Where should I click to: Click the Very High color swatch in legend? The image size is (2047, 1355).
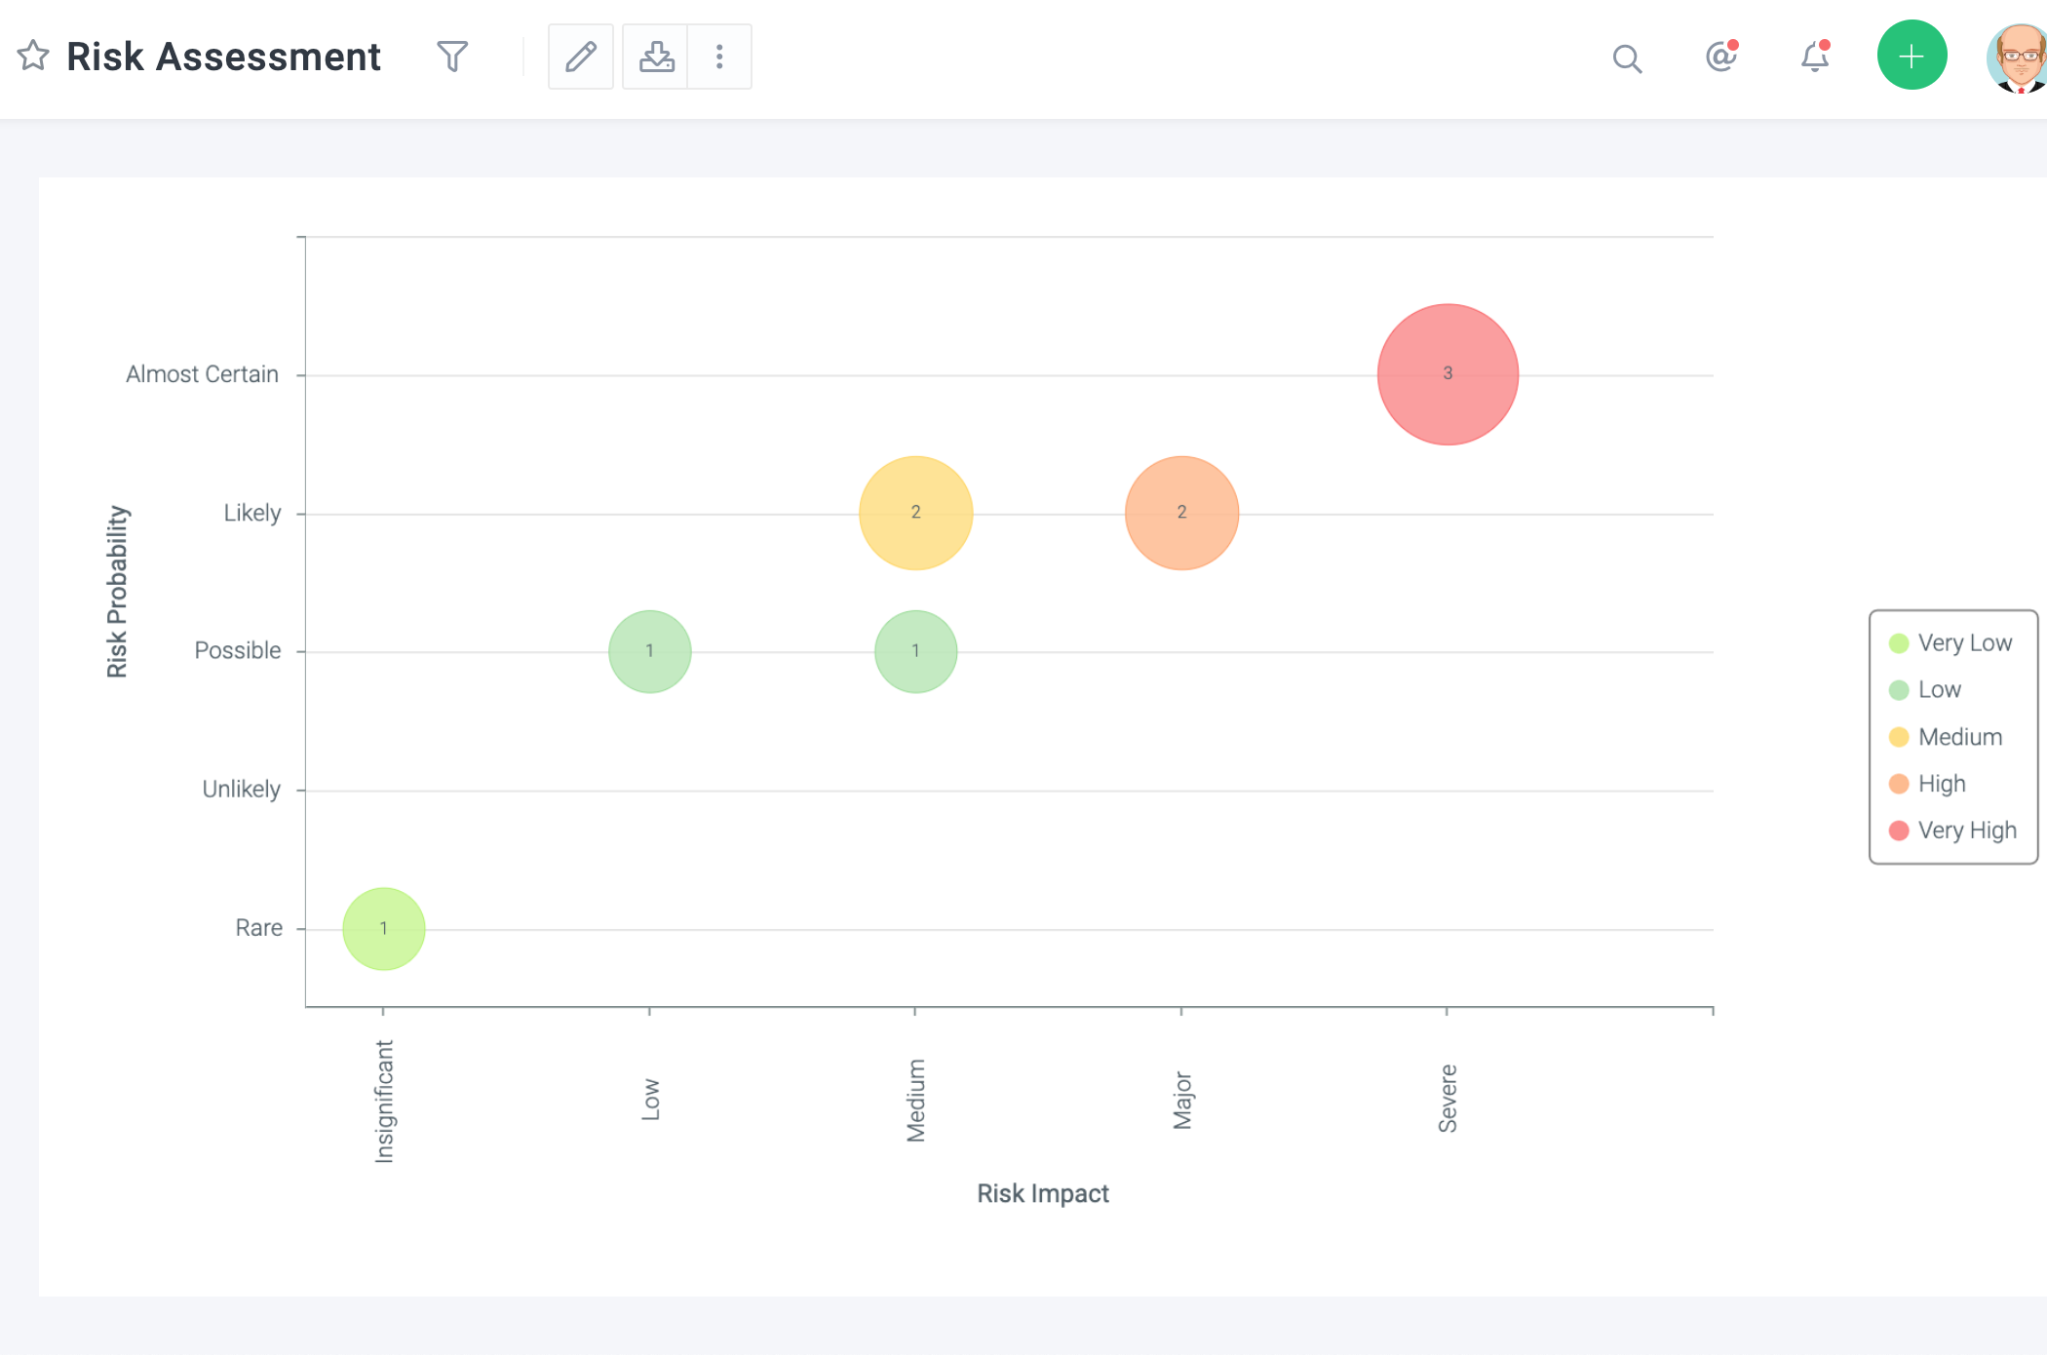point(1894,829)
